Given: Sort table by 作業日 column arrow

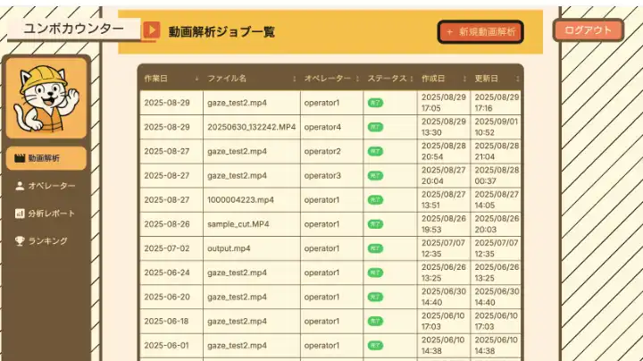Looking at the screenshot, I should pyautogui.click(x=196, y=79).
